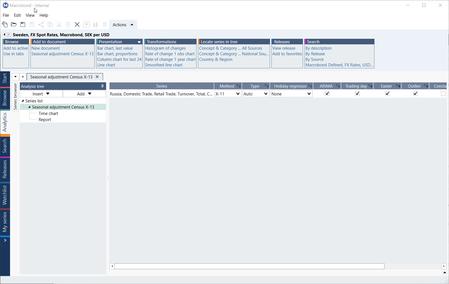
Task: Click the Trading day column sort icon
Action: (370, 86)
